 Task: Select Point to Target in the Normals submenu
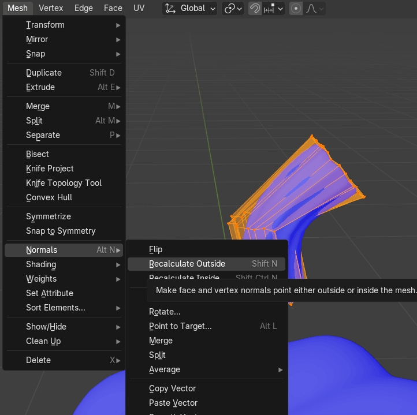coord(180,326)
